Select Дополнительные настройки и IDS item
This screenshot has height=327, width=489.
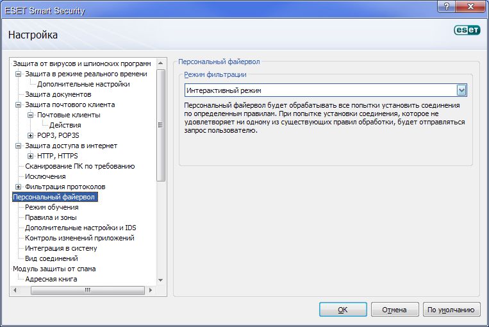coord(80,228)
